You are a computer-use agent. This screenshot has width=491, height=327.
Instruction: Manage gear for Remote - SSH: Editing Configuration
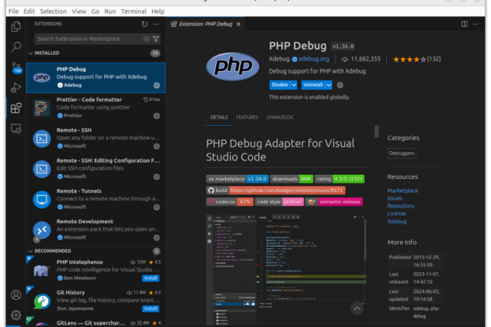[x=156, y=177]
